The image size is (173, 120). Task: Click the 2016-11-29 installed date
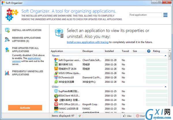click(110, 60)
